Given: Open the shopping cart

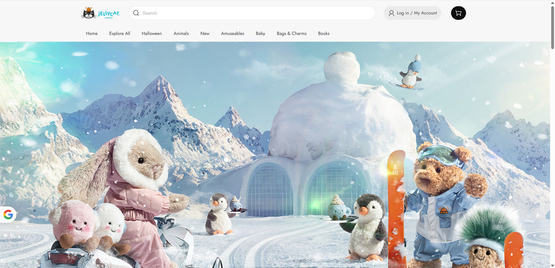Looking at the screenshot, I should (x=458, y=13).
